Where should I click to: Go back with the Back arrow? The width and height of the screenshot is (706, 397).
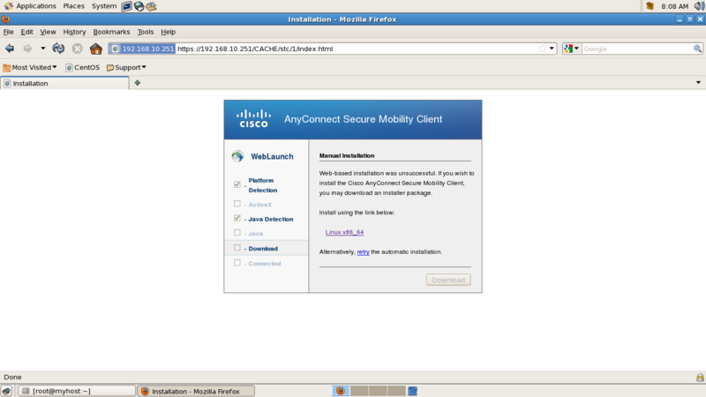pyautogui.click(x=10, y=49)
